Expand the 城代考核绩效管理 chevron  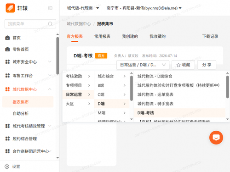50,126
